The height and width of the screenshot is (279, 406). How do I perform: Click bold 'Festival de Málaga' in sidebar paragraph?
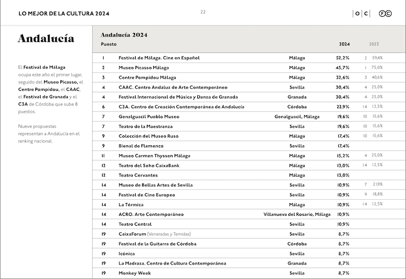pyautogui.click(x=44, y=67)
